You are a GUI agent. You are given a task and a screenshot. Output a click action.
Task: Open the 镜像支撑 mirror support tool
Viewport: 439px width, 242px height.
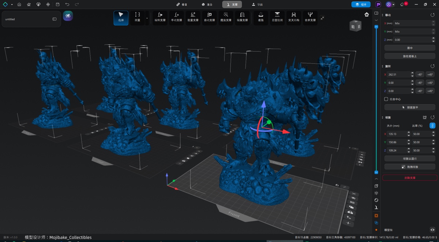tap(242, 17)
